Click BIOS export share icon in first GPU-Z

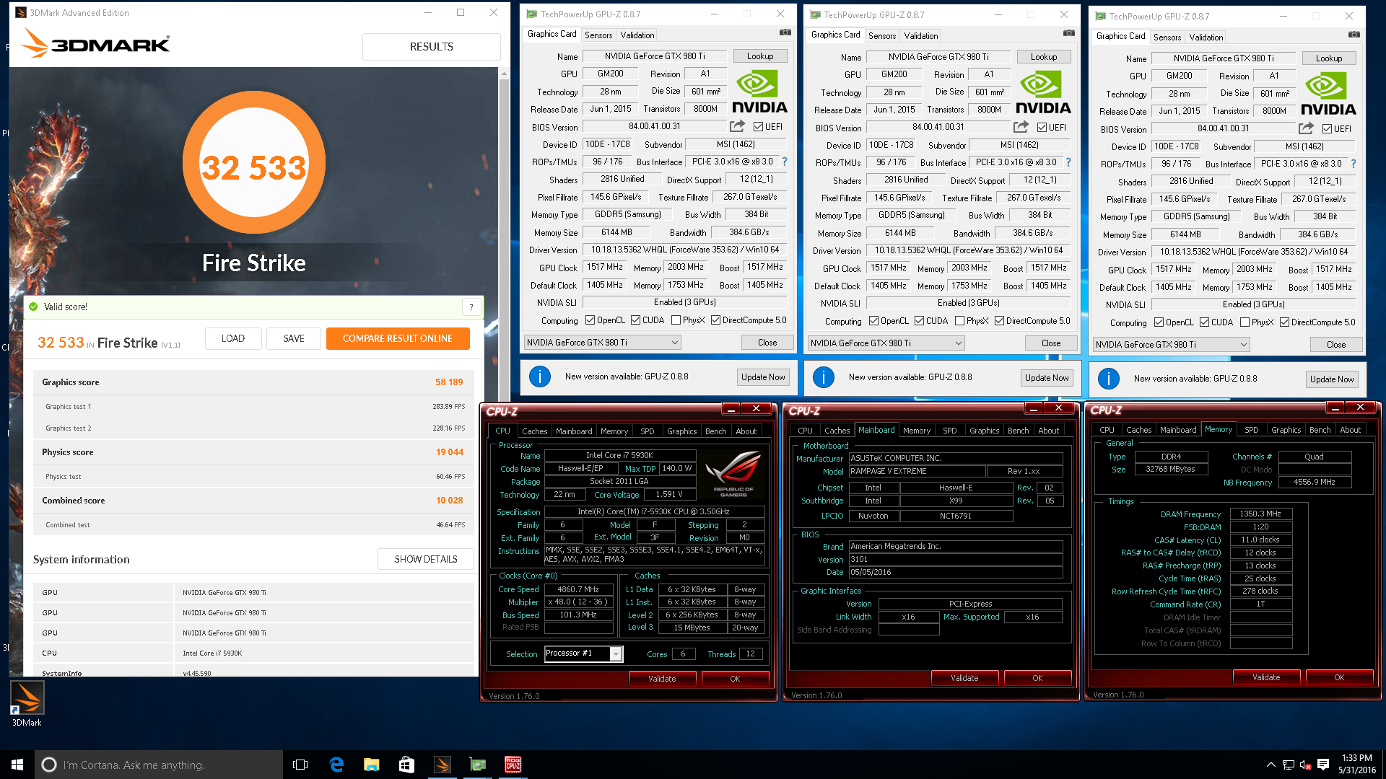(737, 126)
